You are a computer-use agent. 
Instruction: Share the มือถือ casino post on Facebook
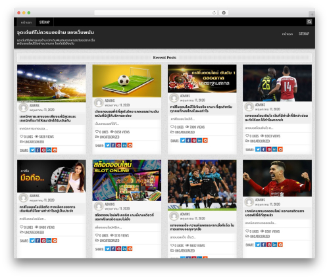click(38, 241)
